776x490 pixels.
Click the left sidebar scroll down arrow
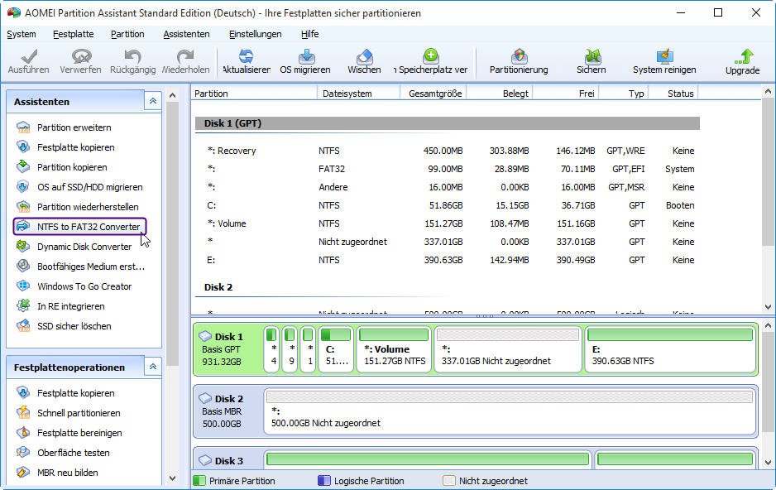172,478
